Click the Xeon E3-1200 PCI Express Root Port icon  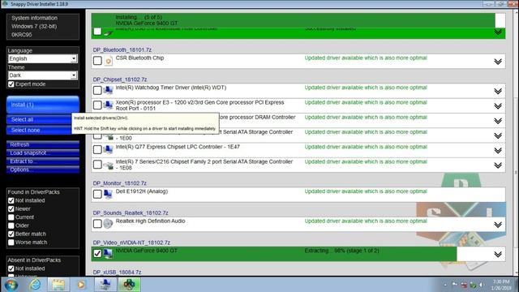(x=108, y=105)
